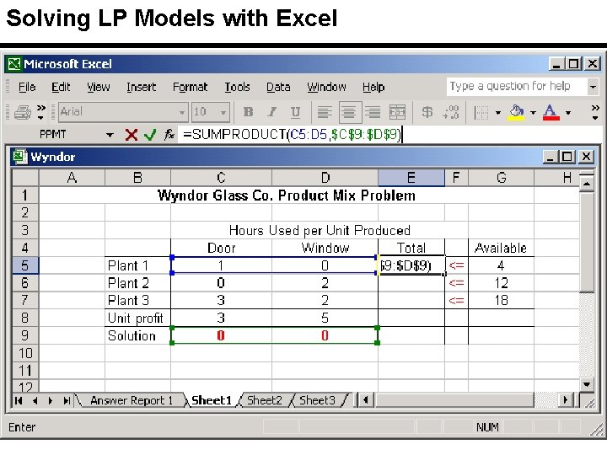Expand formatting toolbar options at right end

(x=595, y=112)
